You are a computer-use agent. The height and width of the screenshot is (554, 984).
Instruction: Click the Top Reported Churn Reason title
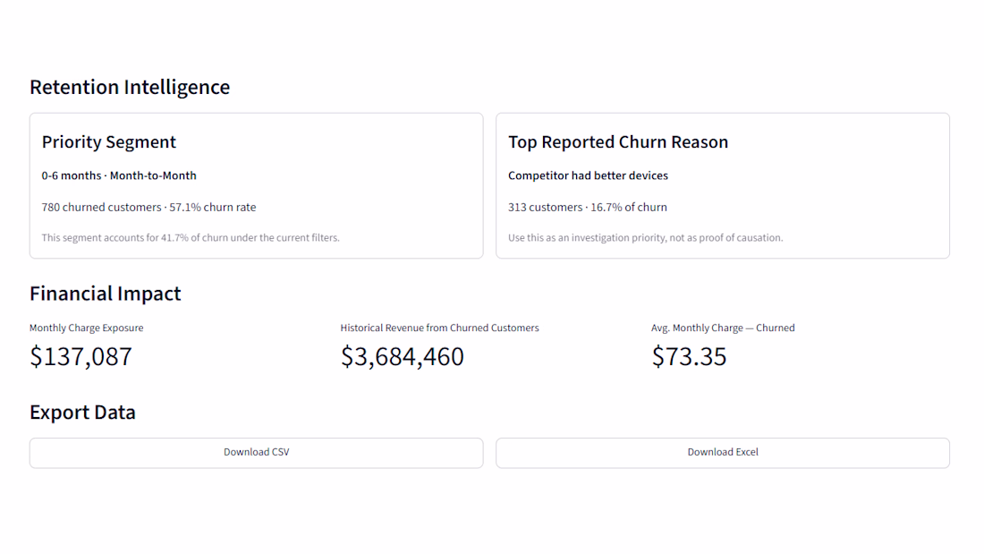click(x=618, y=142)
